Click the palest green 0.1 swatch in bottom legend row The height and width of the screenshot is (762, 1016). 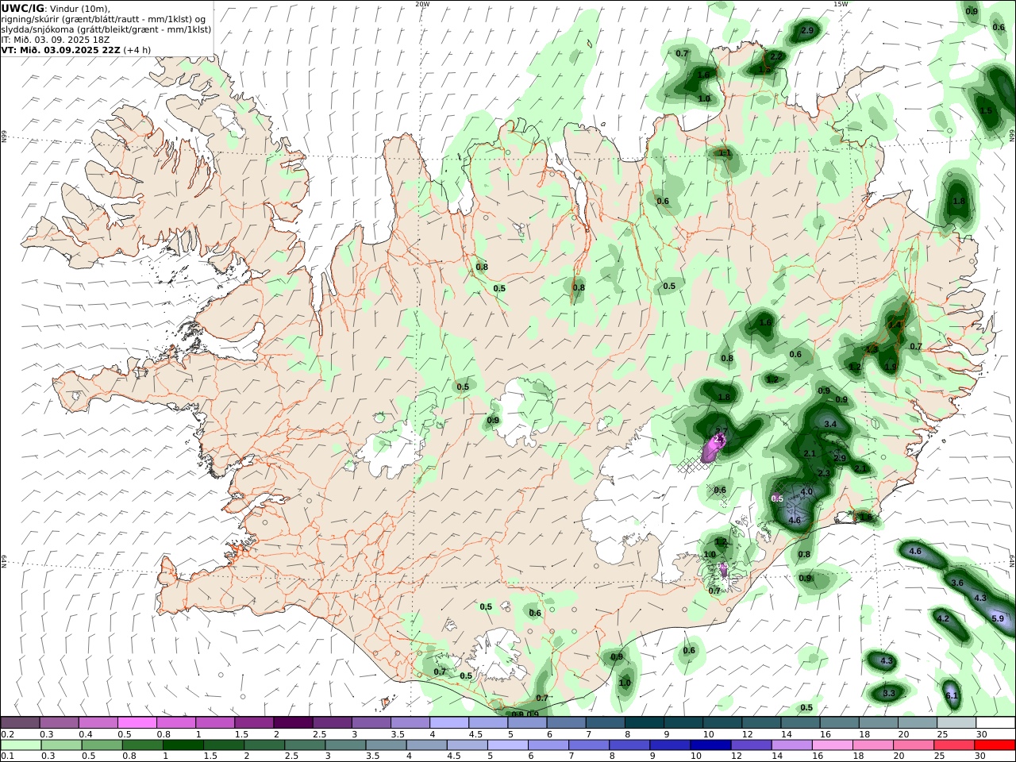coord(21,745)
